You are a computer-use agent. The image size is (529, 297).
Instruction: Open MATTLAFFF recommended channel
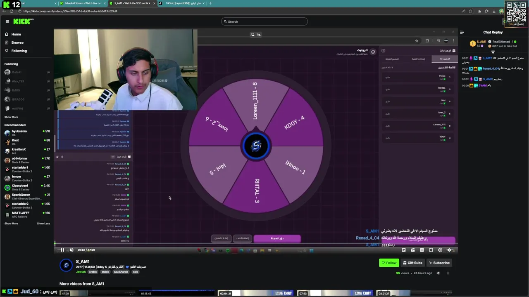tap(27, 214)
